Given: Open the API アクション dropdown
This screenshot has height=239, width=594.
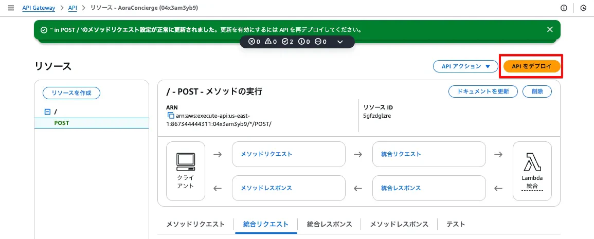Looking at the screenshot, I should coord(466,66).
